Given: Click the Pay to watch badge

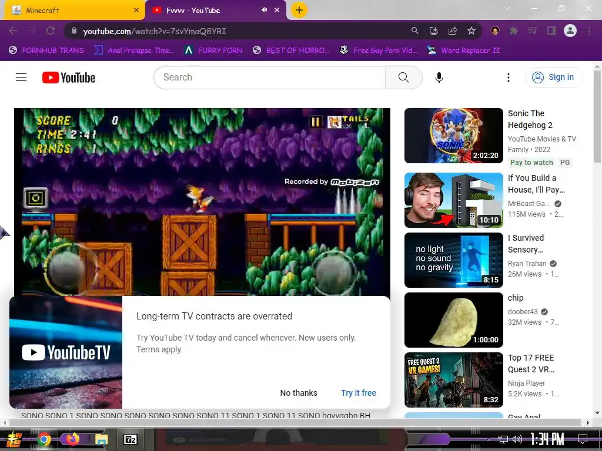Looking at the screenshot, I should (x=531, y=163).
